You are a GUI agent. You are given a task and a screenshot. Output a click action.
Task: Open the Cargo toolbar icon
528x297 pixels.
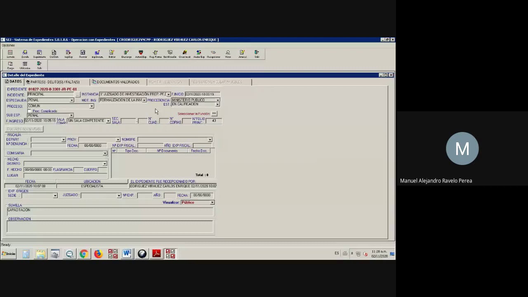[x=10, y=65]
